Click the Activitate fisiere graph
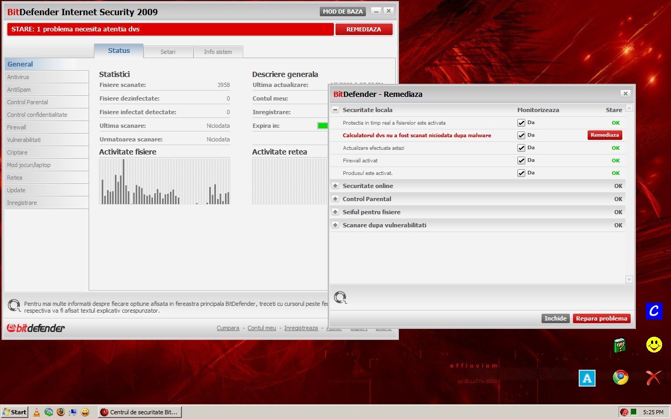671x419 pixels. pyautogui.click(x=165, y=181)
